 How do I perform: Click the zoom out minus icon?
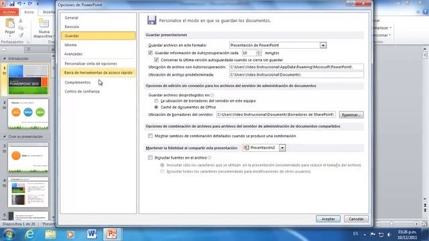point(378,224)
